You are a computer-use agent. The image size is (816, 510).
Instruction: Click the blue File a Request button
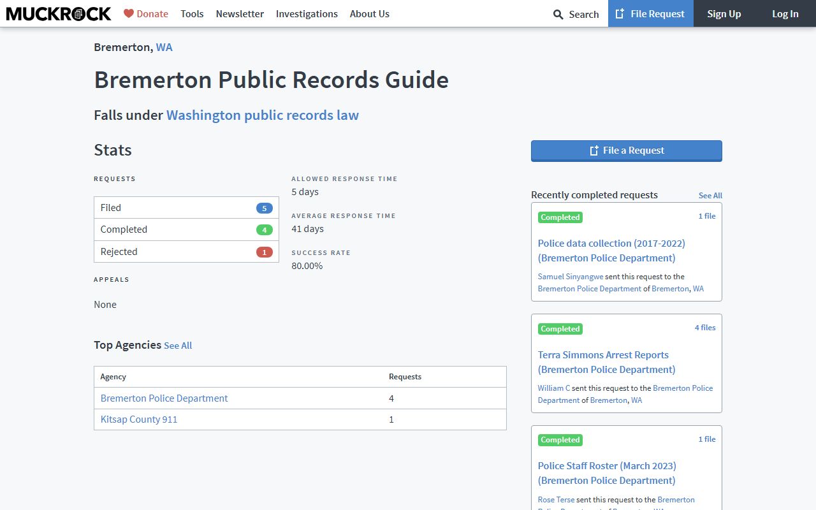pyautogui.click(x=627, y=150)
